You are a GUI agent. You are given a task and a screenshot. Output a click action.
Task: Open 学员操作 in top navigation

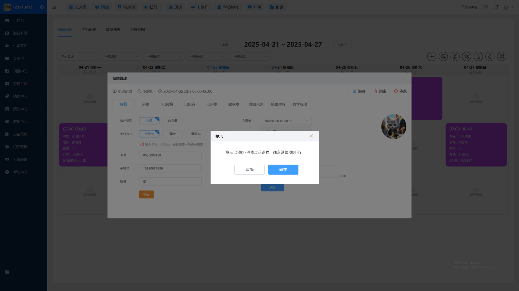[228, 7]
